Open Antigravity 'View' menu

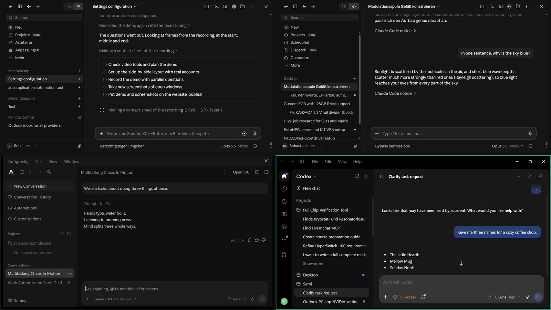click(x=53, y=162)
